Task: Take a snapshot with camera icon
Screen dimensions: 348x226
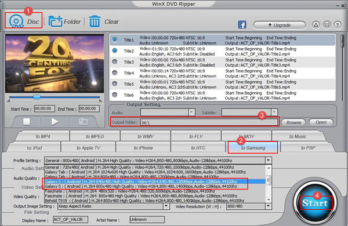Action: [x=83, y=122]
